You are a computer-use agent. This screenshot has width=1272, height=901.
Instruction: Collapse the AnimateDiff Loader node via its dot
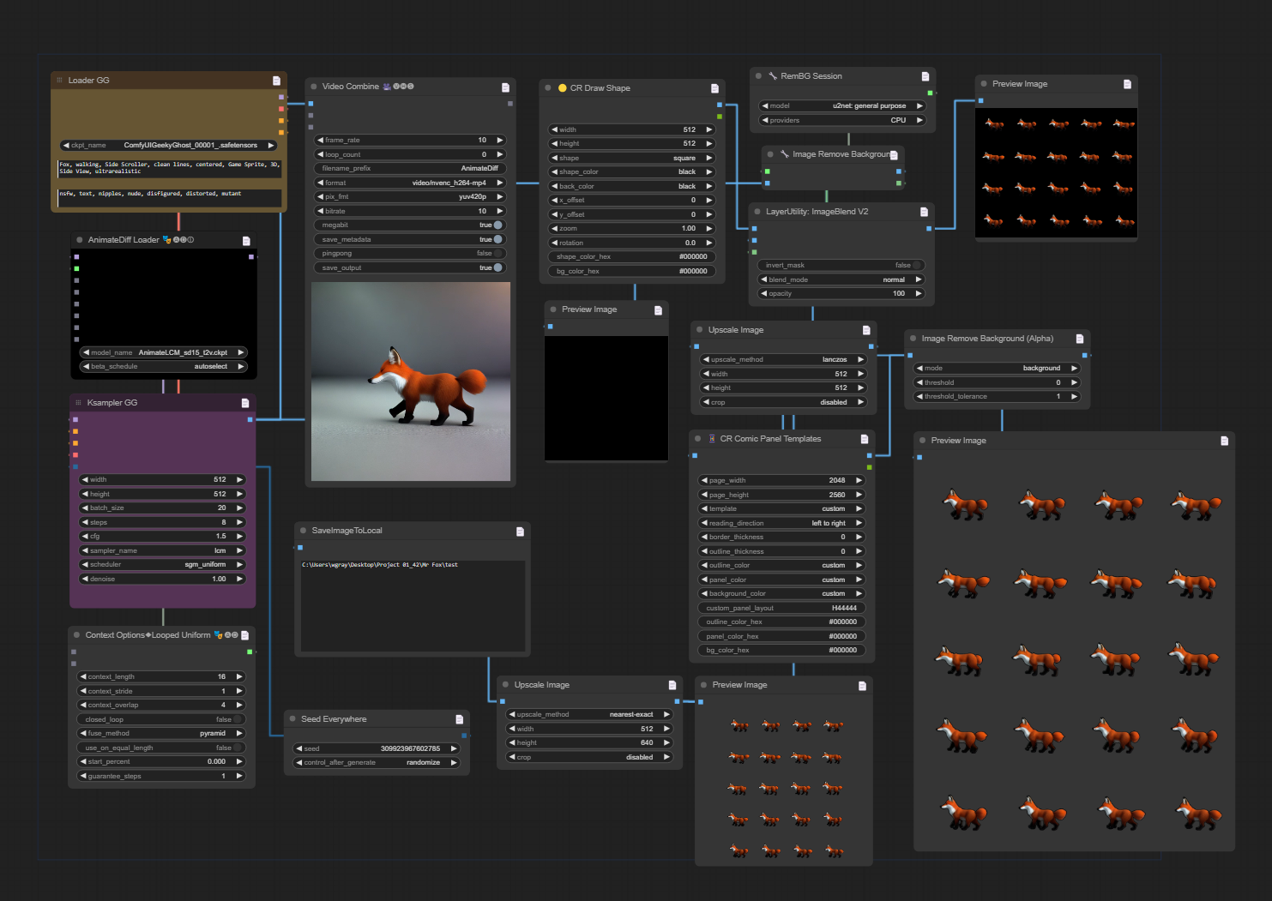[80, 240]
